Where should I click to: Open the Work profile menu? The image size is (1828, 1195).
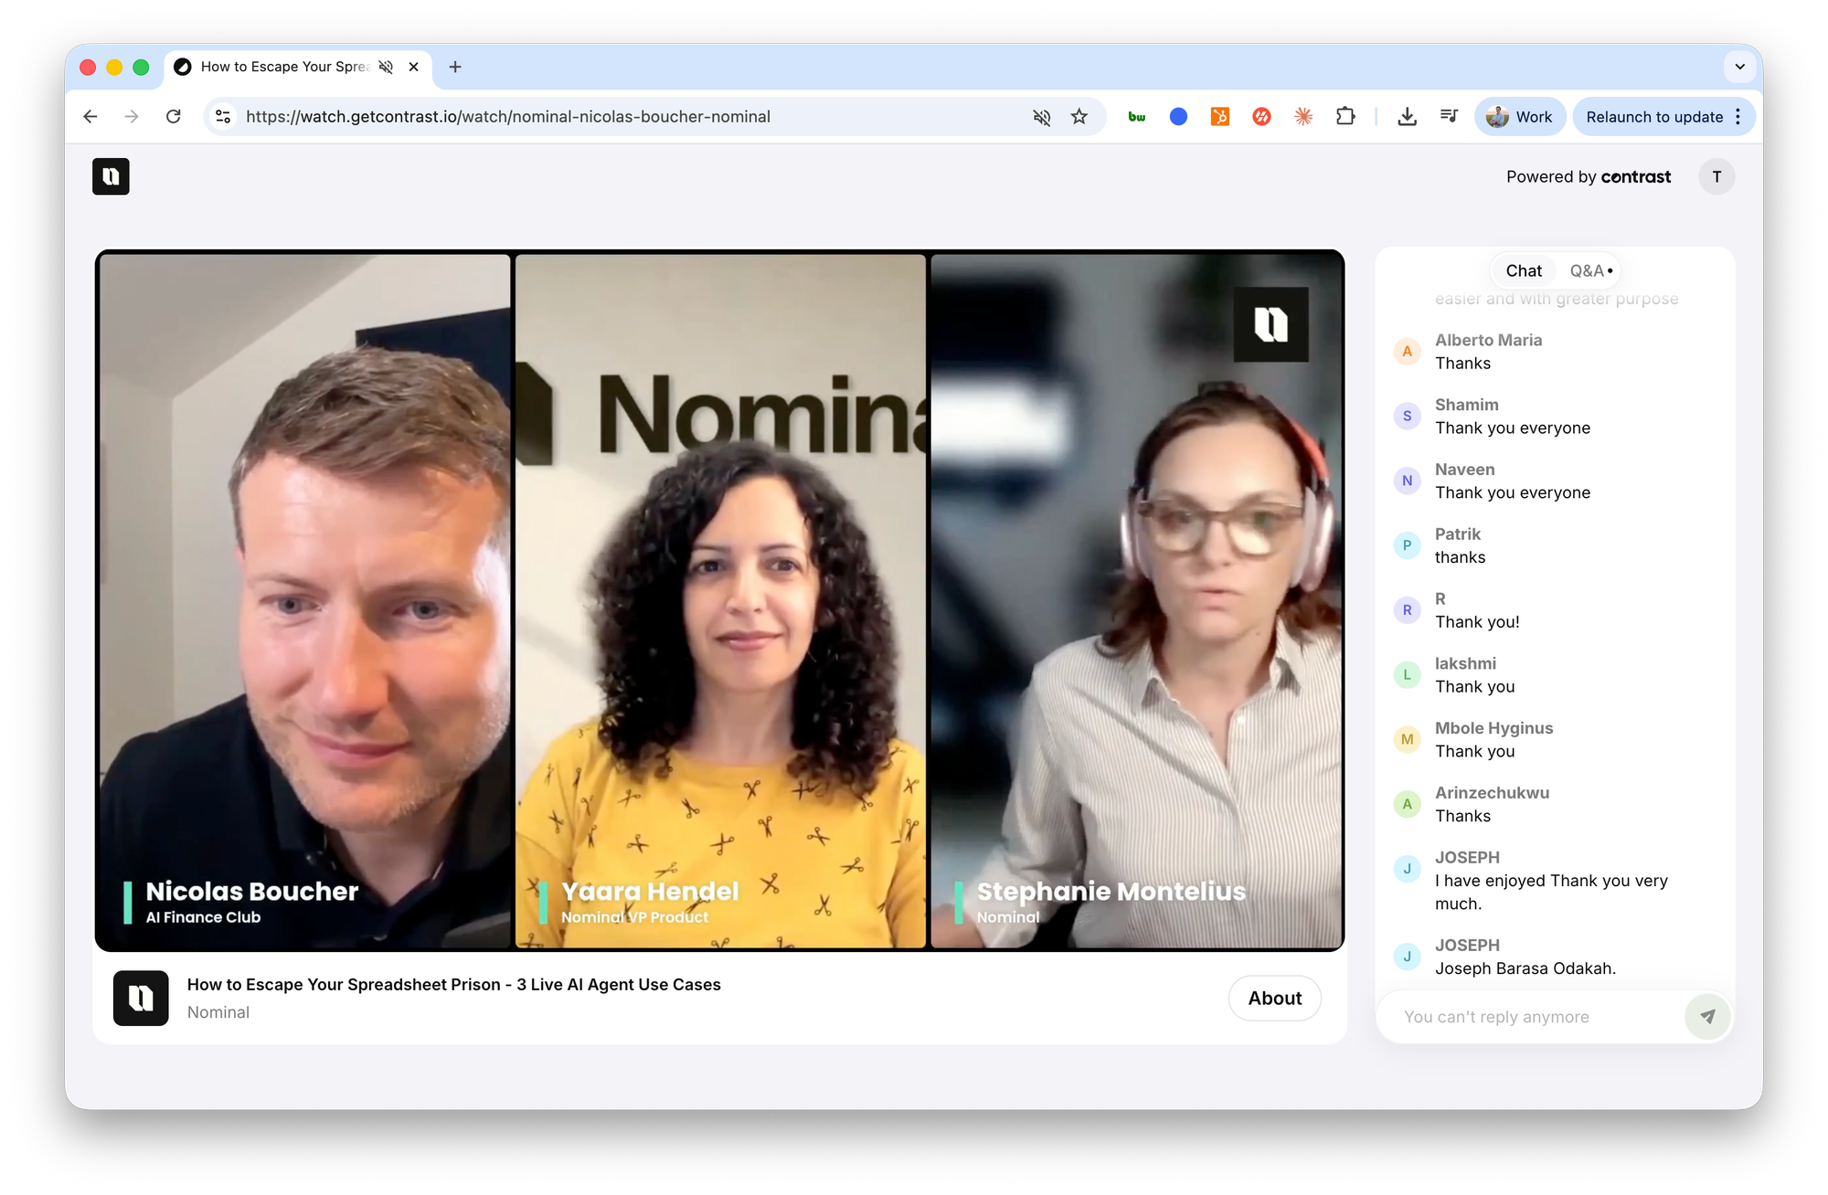(x=1519, y=116)
